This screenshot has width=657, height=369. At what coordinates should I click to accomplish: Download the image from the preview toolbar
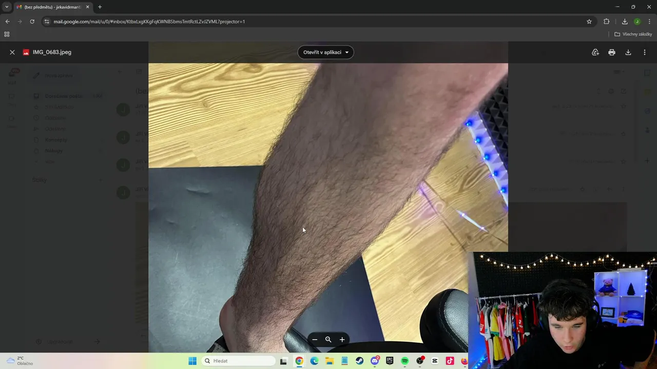[628, 52]
